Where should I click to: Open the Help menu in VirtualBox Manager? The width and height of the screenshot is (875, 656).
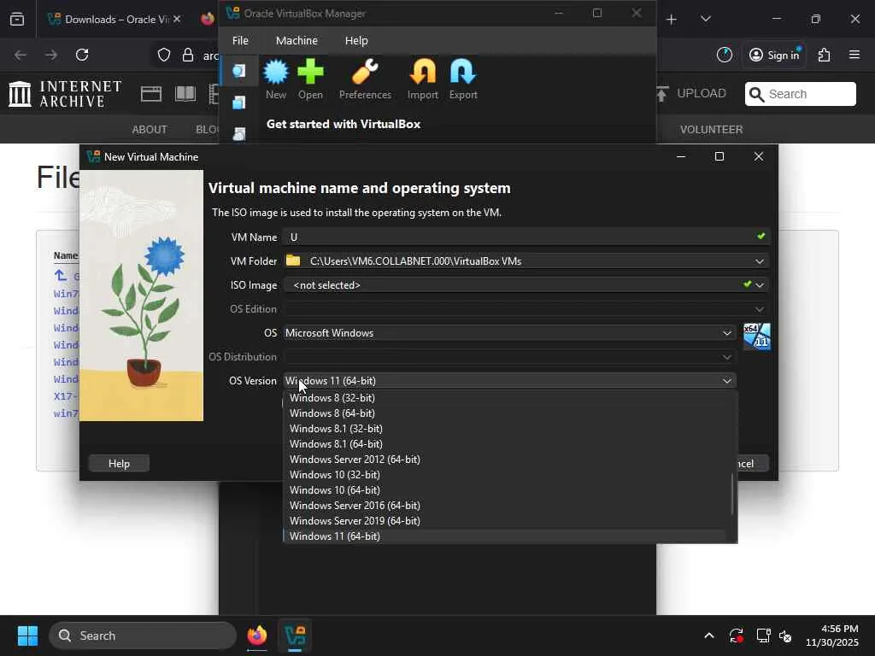(356, 40)
